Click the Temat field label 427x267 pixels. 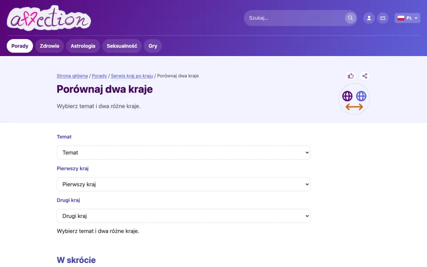pyautogui.click(x=64, y=137)
